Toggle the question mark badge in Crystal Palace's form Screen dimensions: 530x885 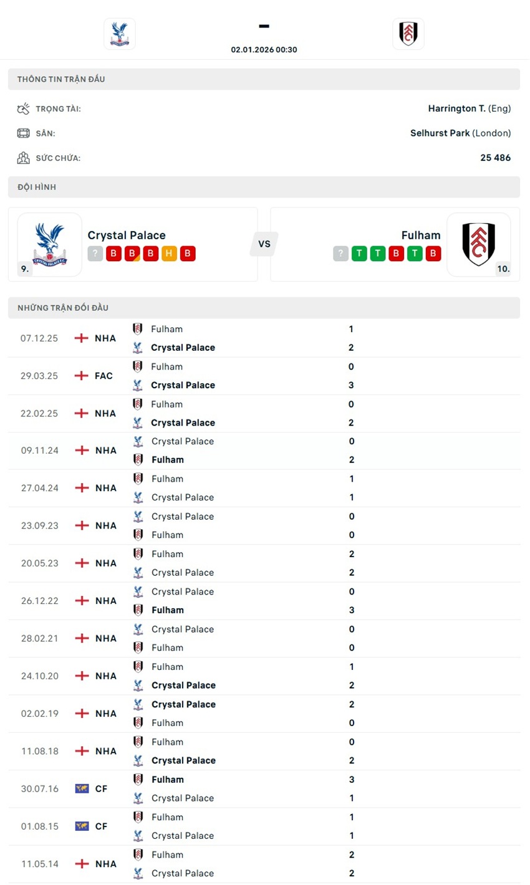(95, 254)
